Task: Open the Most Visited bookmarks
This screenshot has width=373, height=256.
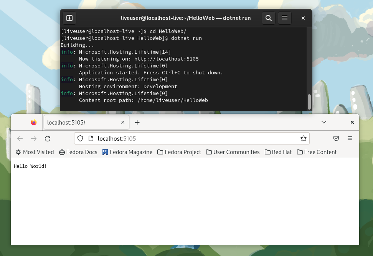Action: tap(35, 152)
